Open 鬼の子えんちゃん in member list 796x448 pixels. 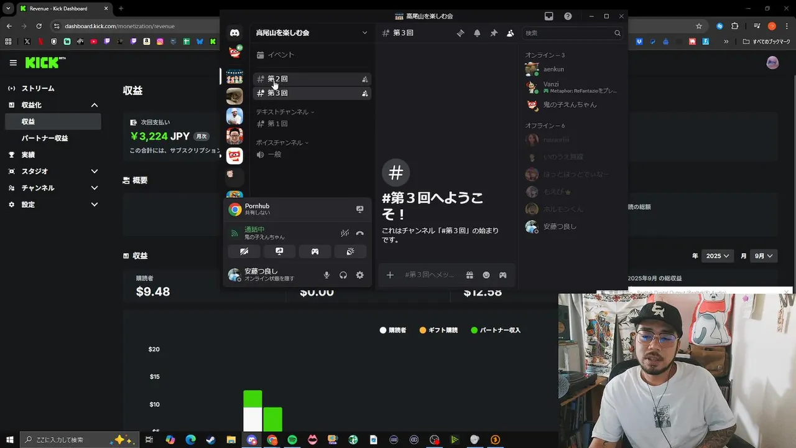573,105
